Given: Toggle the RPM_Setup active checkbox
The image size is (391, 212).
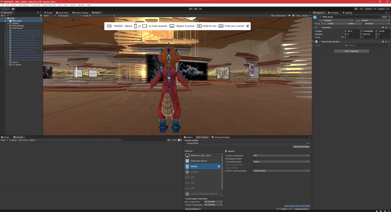Looking at the screenshot, I should click(320, 17).
